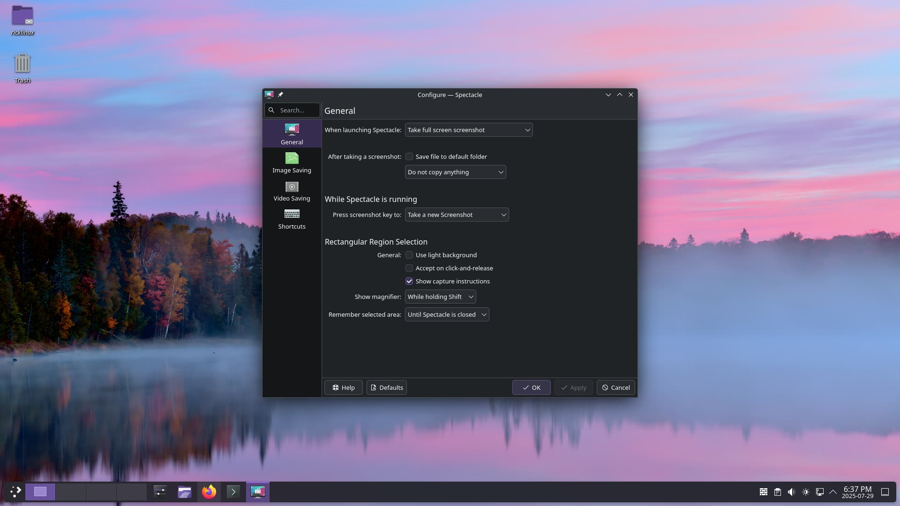
Task: Expand hidden system tray icons
Action: [x=833, y=492]
